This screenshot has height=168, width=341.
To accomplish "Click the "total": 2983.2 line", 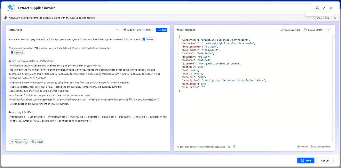I will [192, 74].
